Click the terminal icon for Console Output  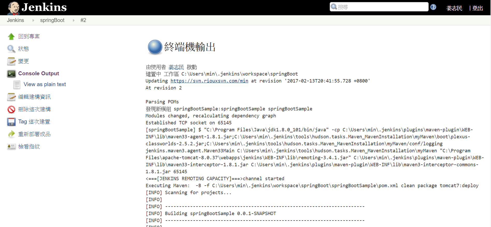pos(11,74)
